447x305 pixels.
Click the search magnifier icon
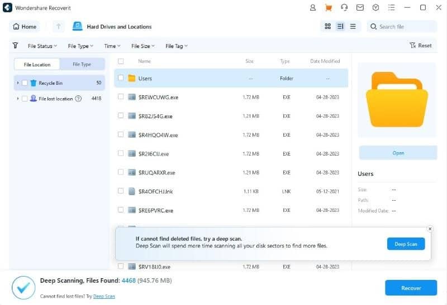coord(373,26)
